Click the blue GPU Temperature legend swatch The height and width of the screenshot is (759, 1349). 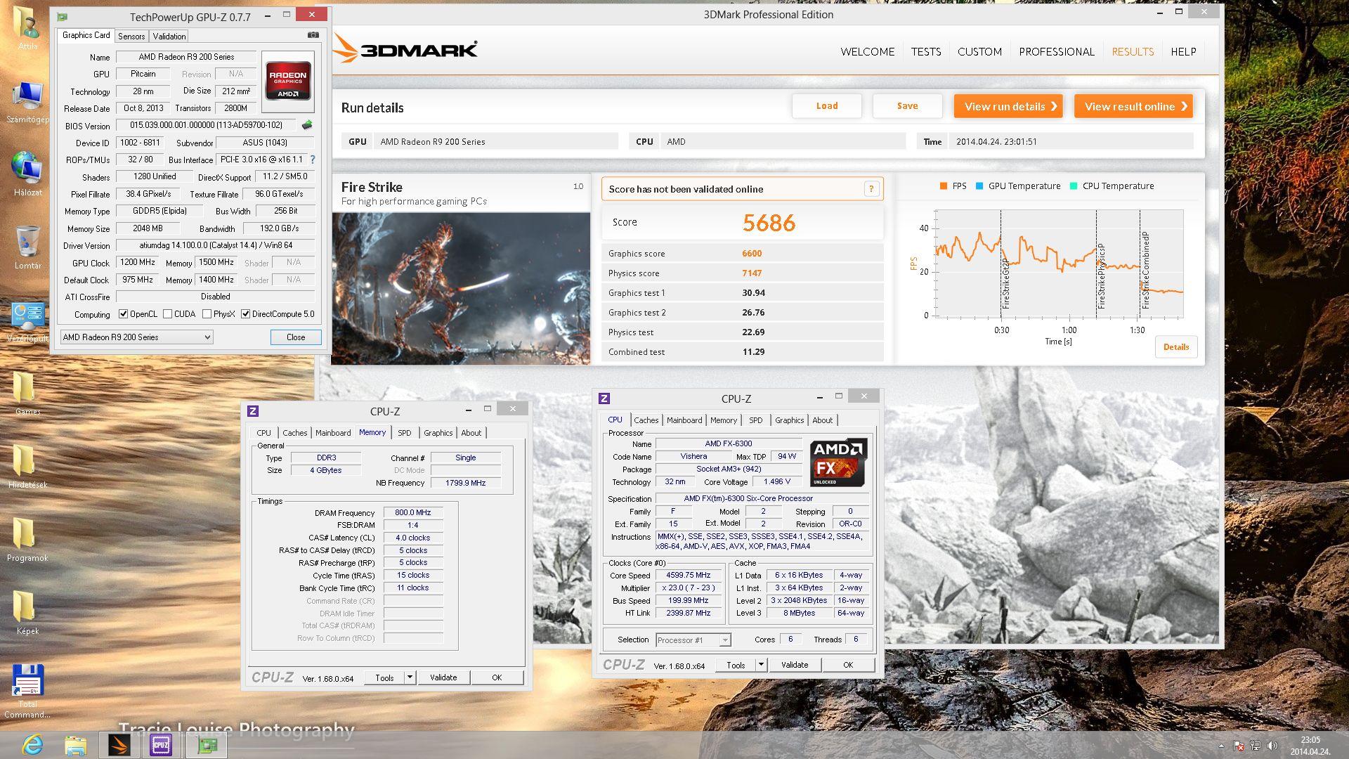tap(979, 186)
